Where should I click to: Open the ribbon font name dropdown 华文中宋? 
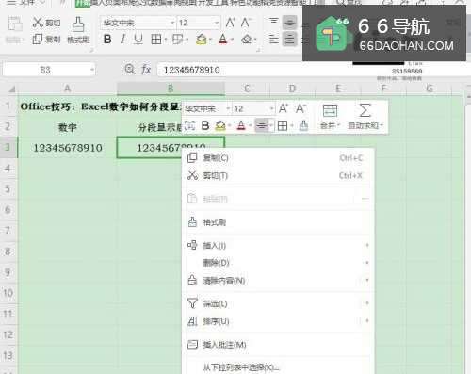pos(172,23)
